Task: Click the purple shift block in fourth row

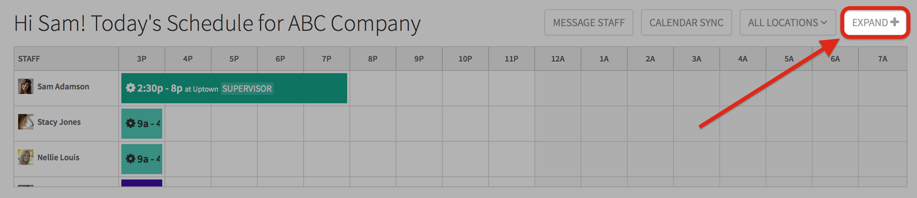Action: click(x=142, y=183)
